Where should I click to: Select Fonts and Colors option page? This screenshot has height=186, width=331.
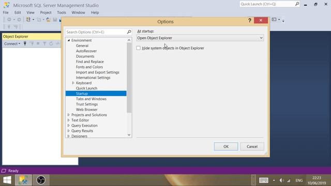tap(89, 67)
